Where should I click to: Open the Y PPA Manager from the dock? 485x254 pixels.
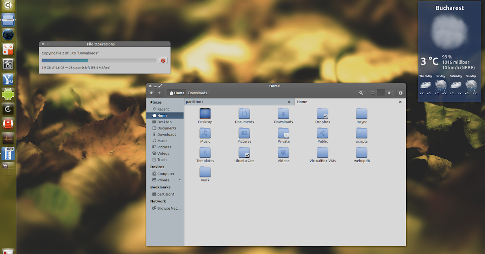pyautogui.click(x=8, y=79)
